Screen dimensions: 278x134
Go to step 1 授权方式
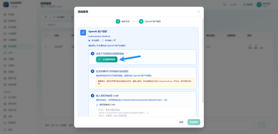pyautogui.click(x=123, y=21)
